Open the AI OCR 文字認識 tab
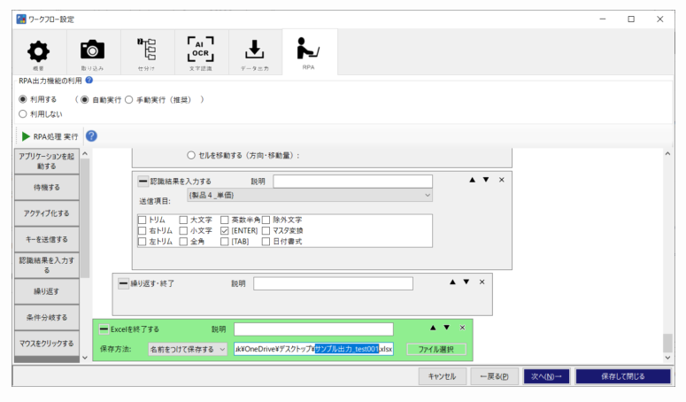This screenshot has width=686, height=402. point(201,52)
